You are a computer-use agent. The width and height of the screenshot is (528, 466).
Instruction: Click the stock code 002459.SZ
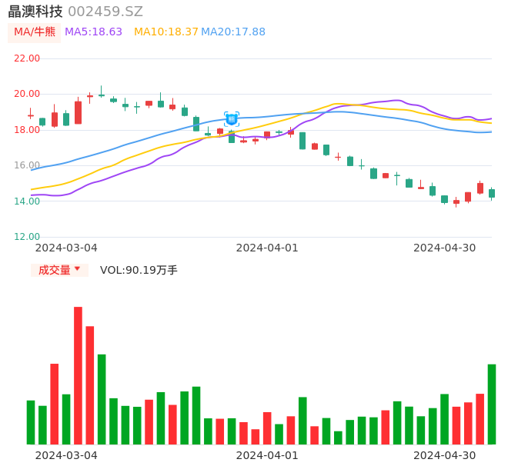tap(105, 12)
